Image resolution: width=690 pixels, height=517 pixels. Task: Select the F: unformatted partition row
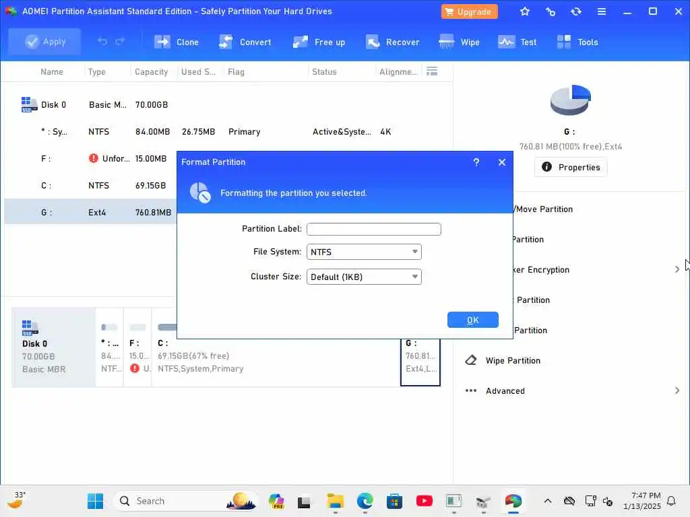tap(91, 158)
